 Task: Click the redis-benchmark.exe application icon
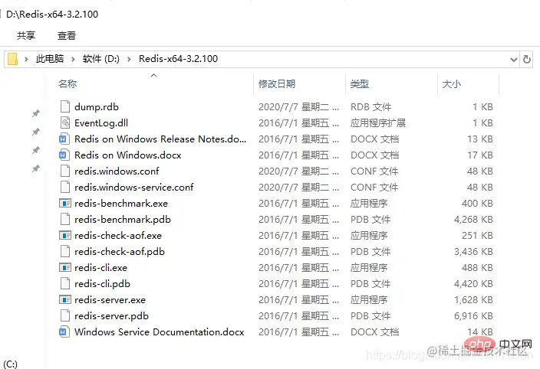pyautogui.click(x=65, y=203)
